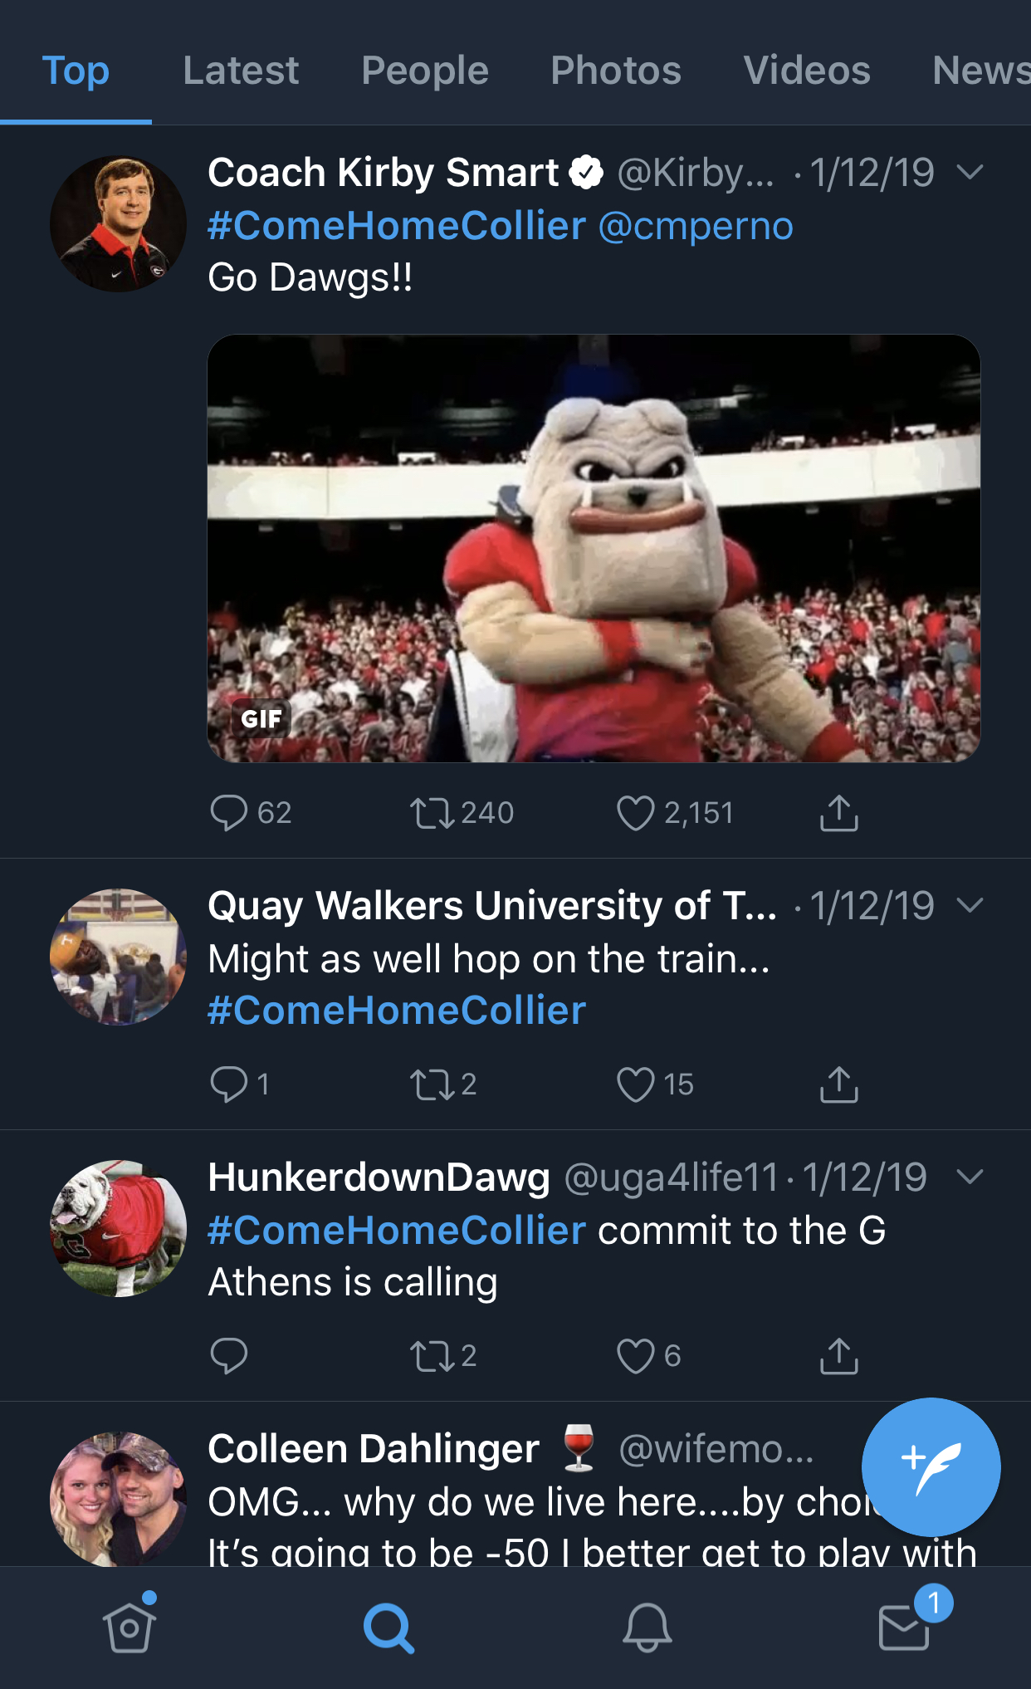Switch to the Latest tab
Viewport: 1031px width, 1689px height.
[241, 71]
